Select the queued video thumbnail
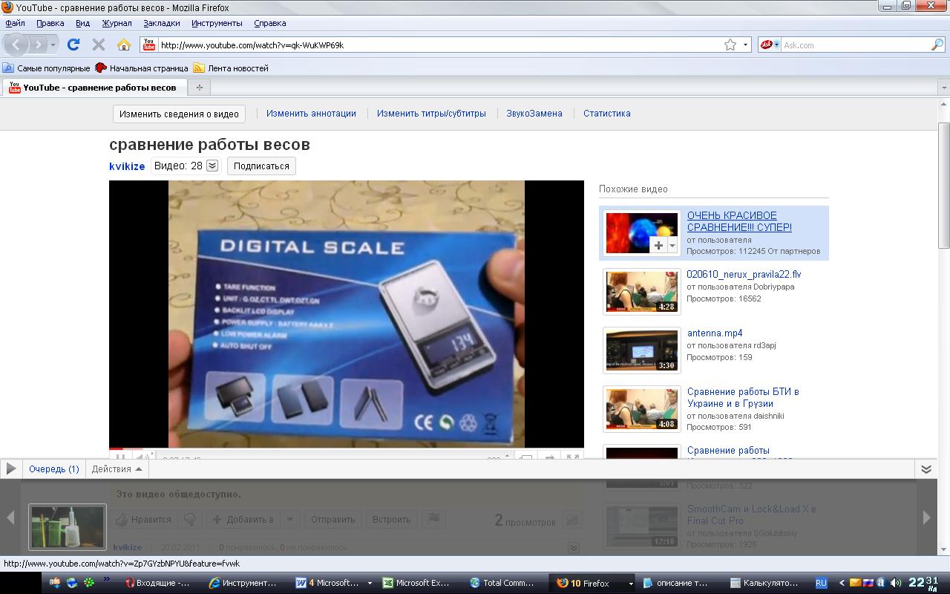This screenshot has height=594, width=950. (x=68, y=526)
